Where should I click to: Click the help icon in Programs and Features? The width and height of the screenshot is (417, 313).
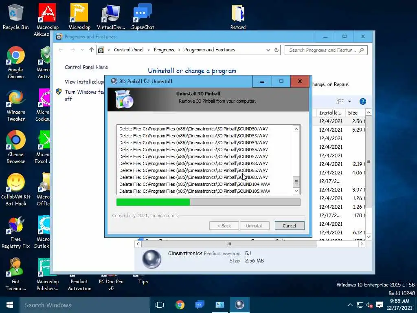point(363,101)
